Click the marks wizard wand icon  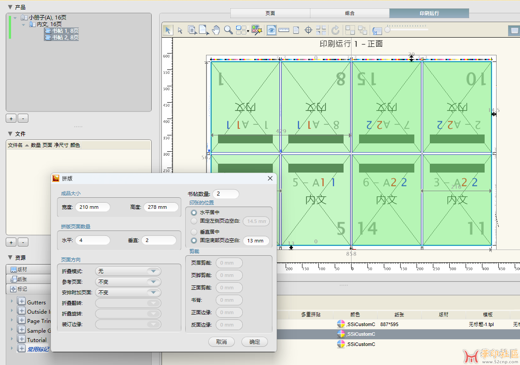[x=256, y=30]
